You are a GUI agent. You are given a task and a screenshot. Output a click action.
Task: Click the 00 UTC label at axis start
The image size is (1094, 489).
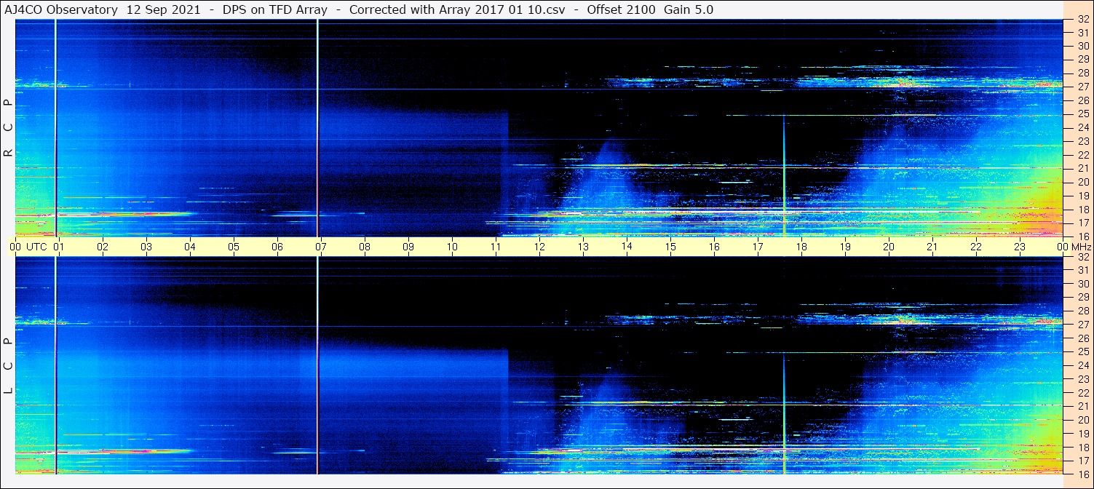pyautogui.click(x=28, y=247)
